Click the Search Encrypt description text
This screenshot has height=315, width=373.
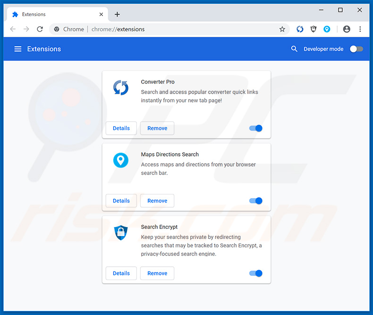point(201,245)
